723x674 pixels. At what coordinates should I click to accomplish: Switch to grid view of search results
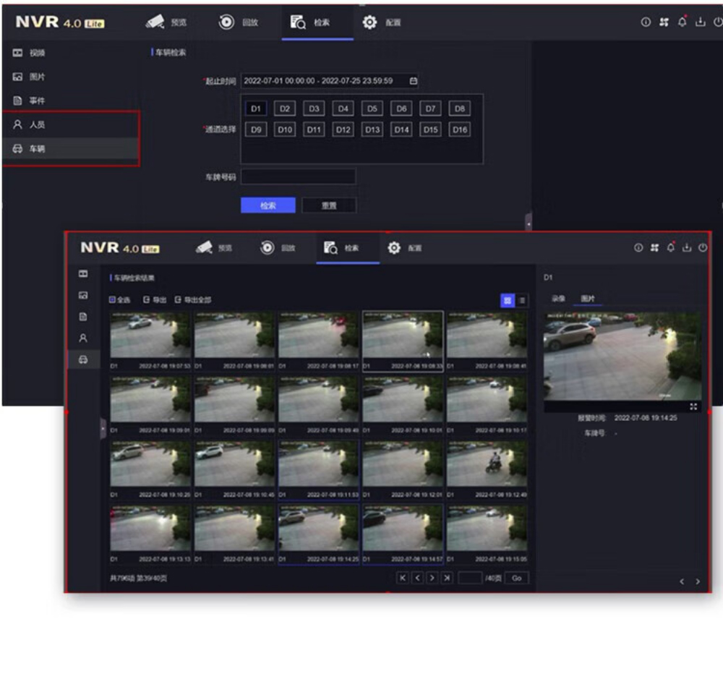pyautogui.click(x=508, y=300)
